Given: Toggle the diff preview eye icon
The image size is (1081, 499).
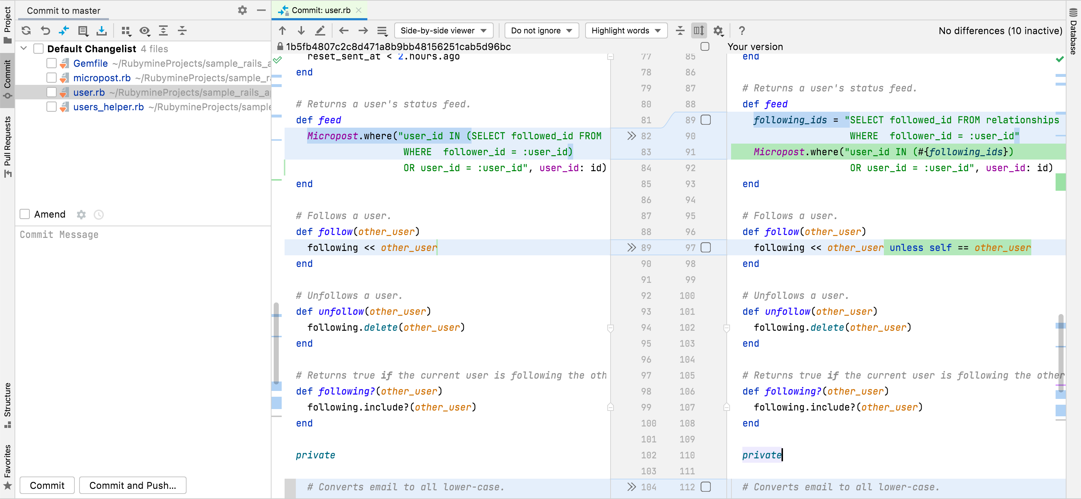Looking at the screenshot, I should click(x=145, y=30).
